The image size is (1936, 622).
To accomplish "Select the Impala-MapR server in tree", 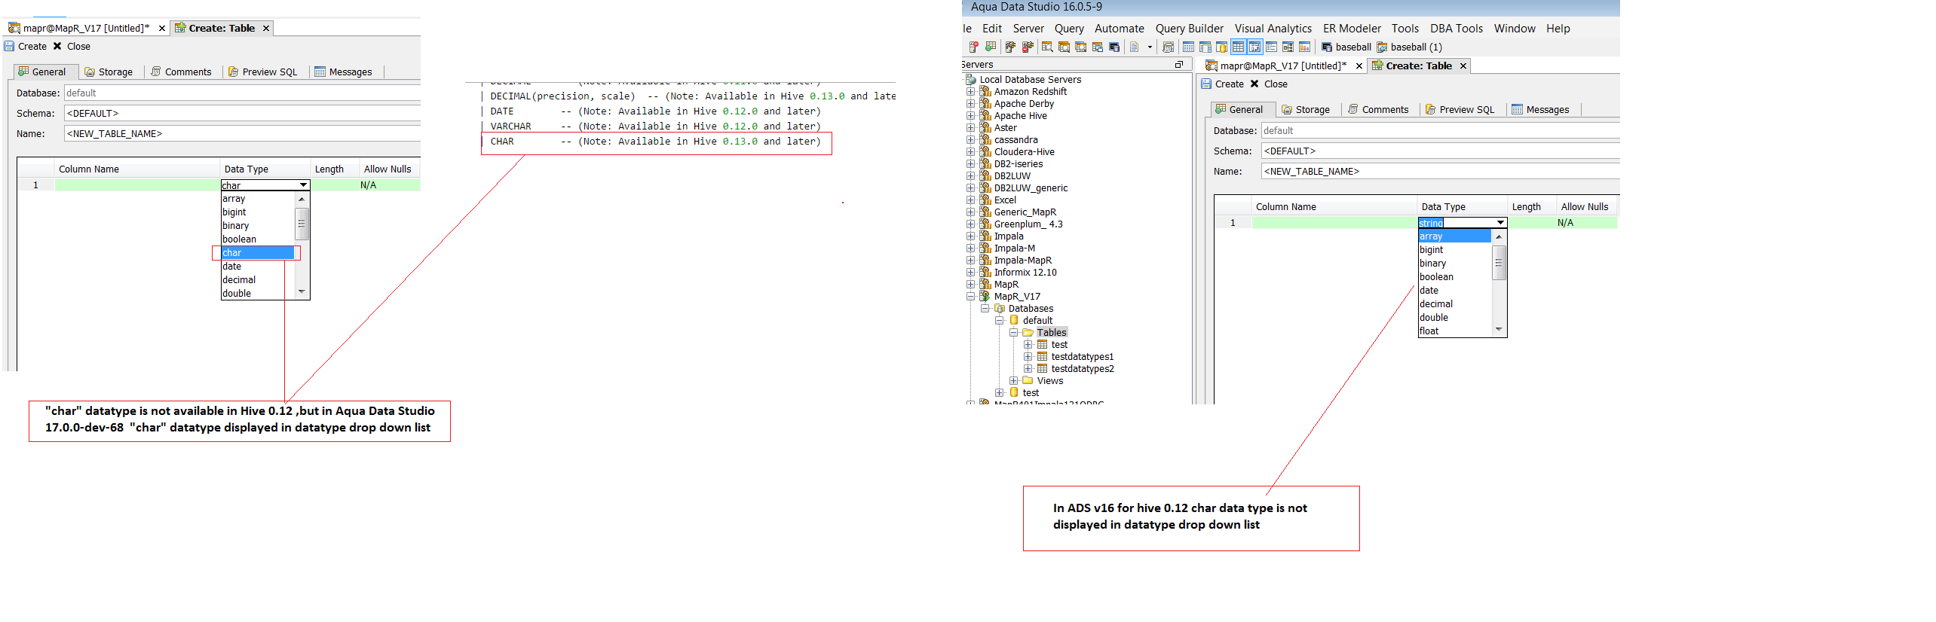I will 1022,260.
